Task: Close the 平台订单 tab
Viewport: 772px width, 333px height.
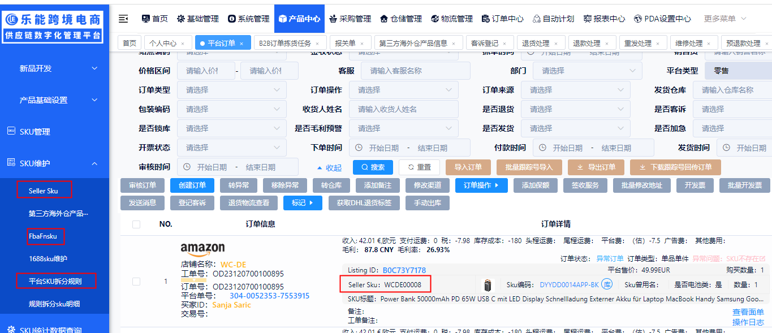Action: click(241, 44)
